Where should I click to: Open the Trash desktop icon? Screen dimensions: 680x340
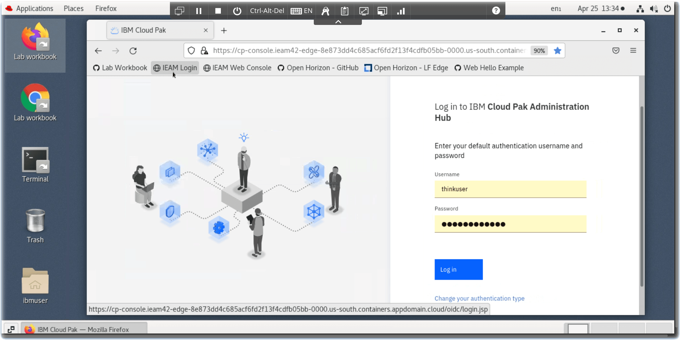(35, 226)
